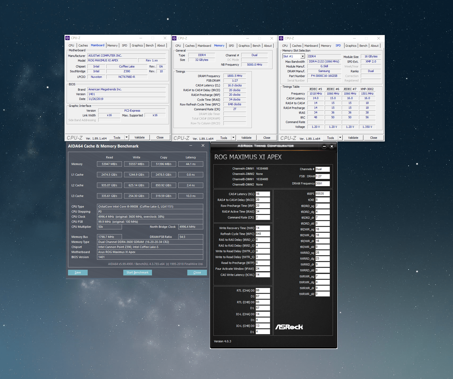Click Close button in Mainboard CPU-Z window
The image size is (453, 379).
pos(160,137)
